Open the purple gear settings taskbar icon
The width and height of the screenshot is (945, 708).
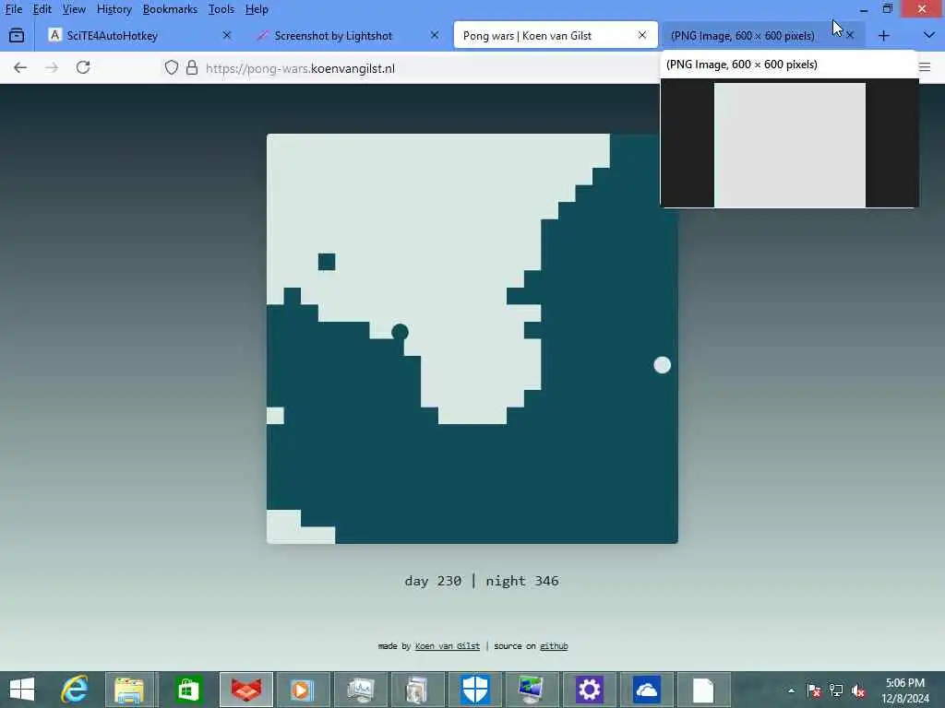point(589,690)
